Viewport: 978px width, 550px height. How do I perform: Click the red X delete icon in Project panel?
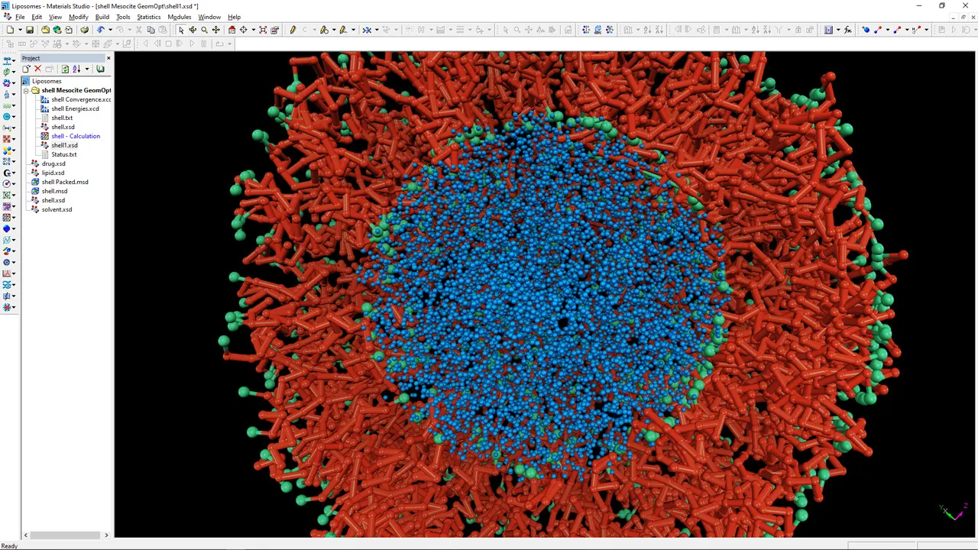point(37,69)
